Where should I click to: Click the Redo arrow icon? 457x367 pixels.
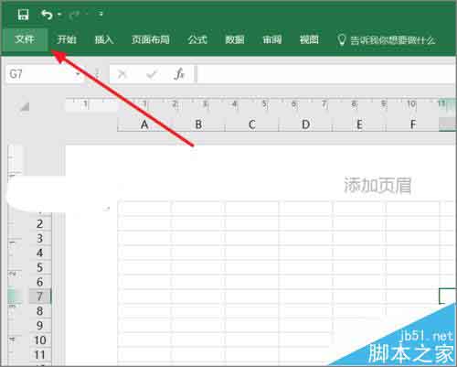click(x=74, y=15)
